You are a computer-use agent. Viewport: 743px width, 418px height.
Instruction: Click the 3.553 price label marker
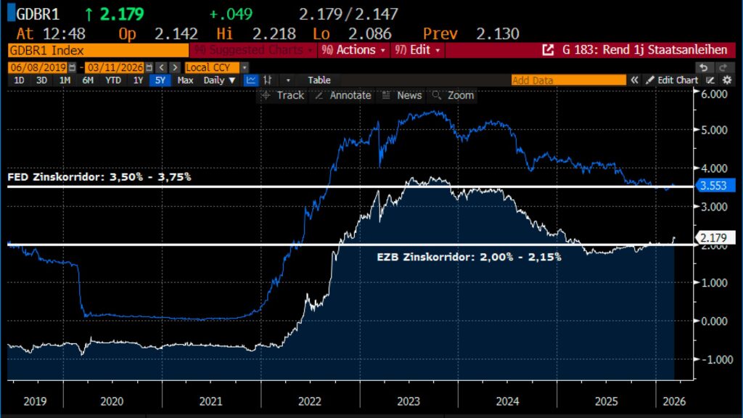715,185
